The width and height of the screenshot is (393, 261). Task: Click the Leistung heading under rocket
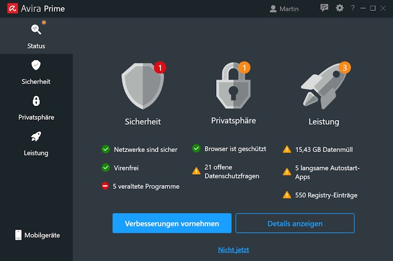pos(324,122)
